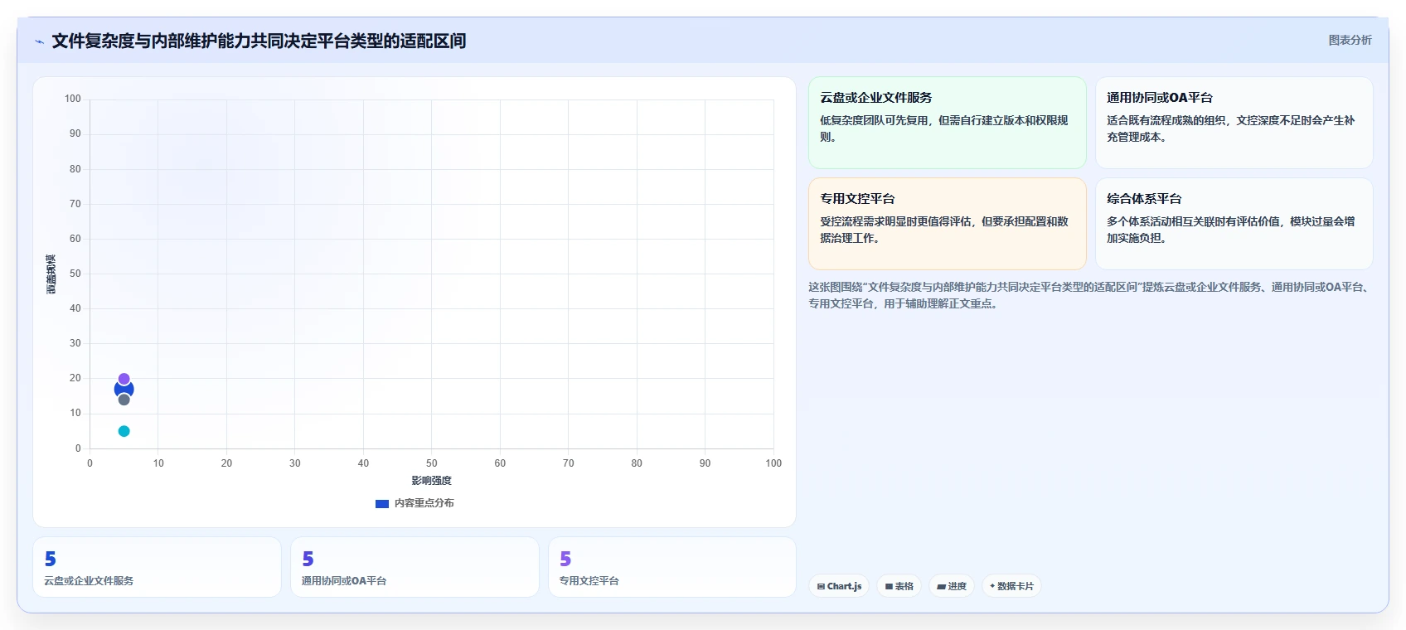Click the text 多个体系活动相互关联时有评估价值
Viewport: 1406px width, 630px height.
click(1193, 221)
